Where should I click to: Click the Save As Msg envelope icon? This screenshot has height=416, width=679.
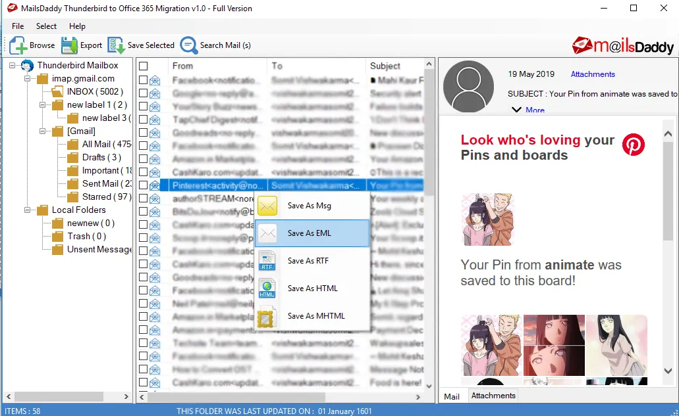pos(267,206)
